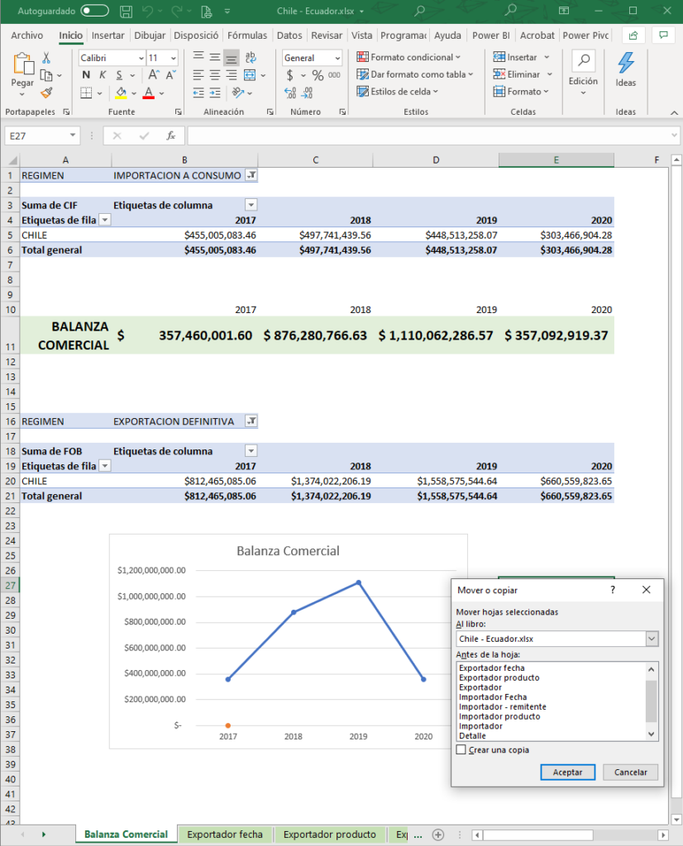Toggle the Autoguardado switch
The image size is (683, 846).
pyautogui.click(x=95, y=12)
